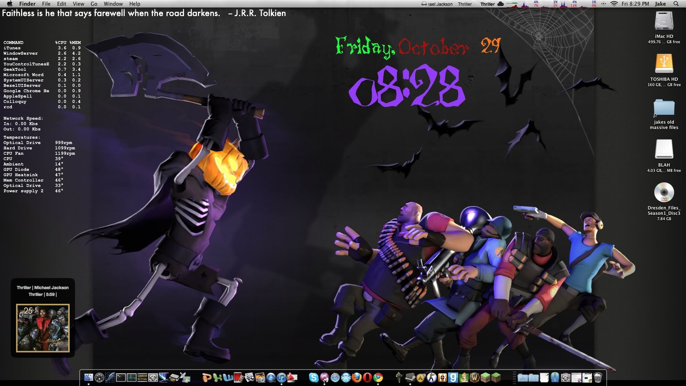Open Team Fortress 2 dock icon

pos(442,377)
